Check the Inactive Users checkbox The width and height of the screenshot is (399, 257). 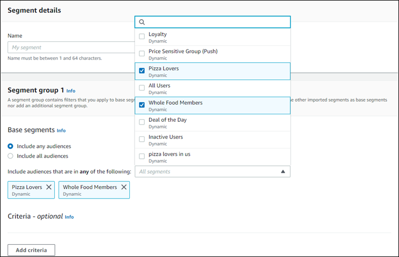142,139
